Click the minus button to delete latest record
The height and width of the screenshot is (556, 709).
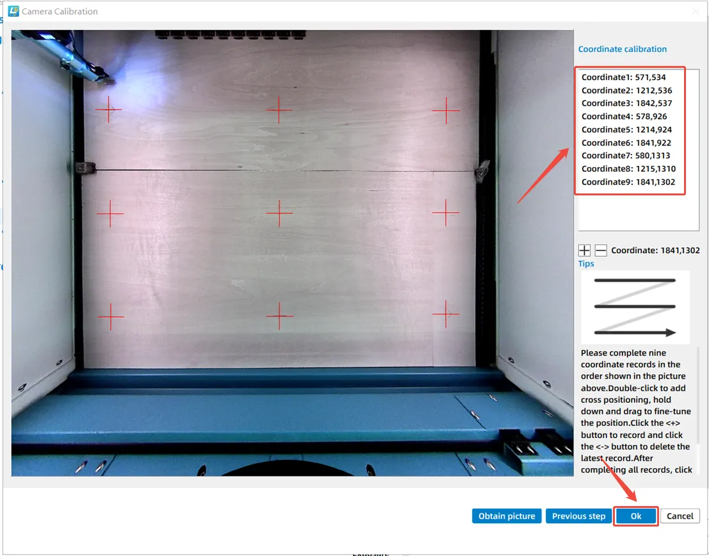(601, 250)
